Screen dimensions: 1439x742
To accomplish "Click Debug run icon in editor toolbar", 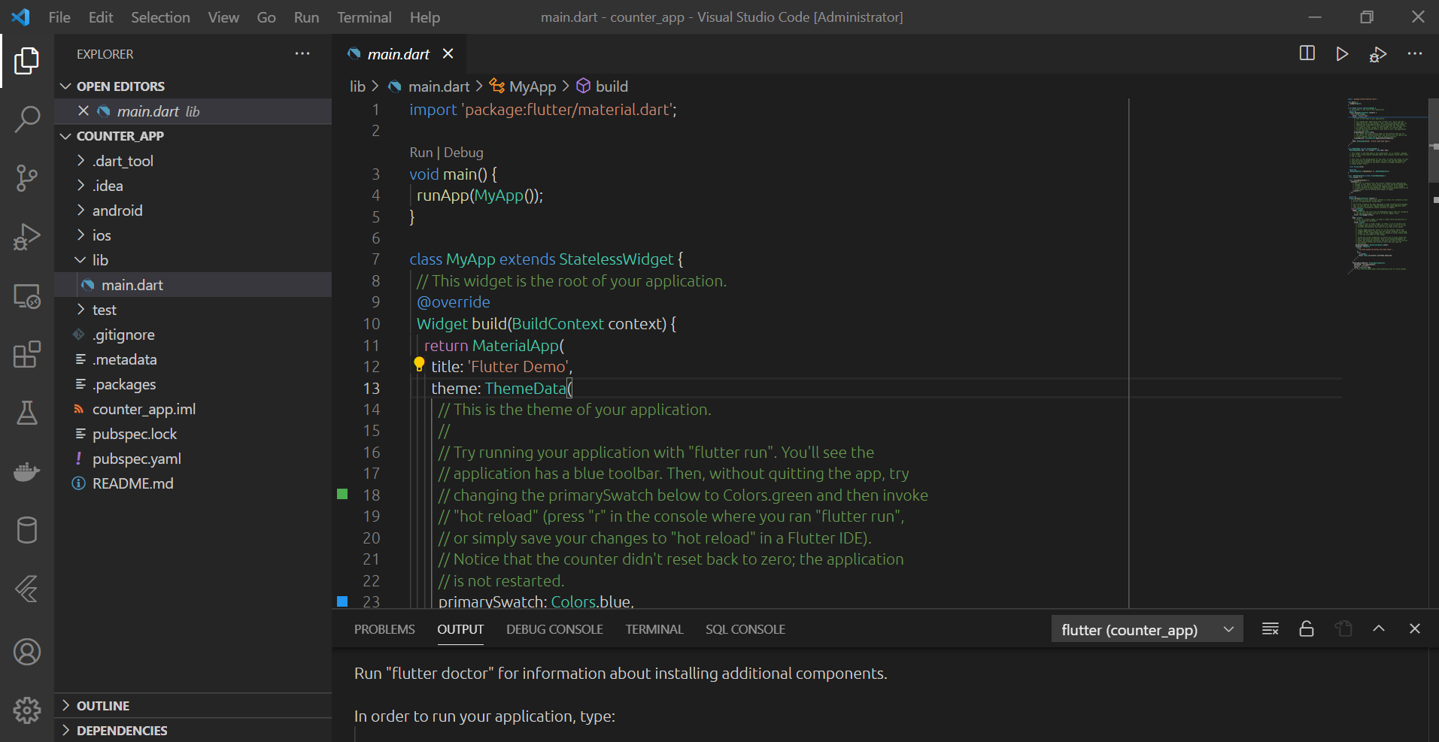I will point(1378,54).
